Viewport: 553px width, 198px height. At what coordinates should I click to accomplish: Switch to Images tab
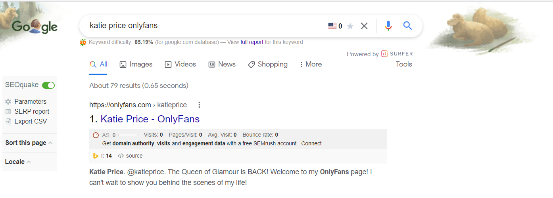pyautogui.click(x=136, y=64)
